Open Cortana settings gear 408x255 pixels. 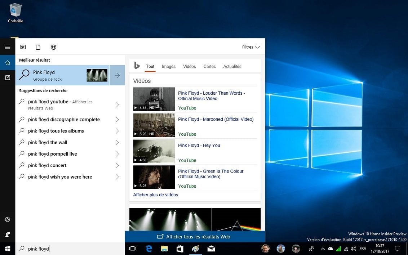(x=8, y=219)
